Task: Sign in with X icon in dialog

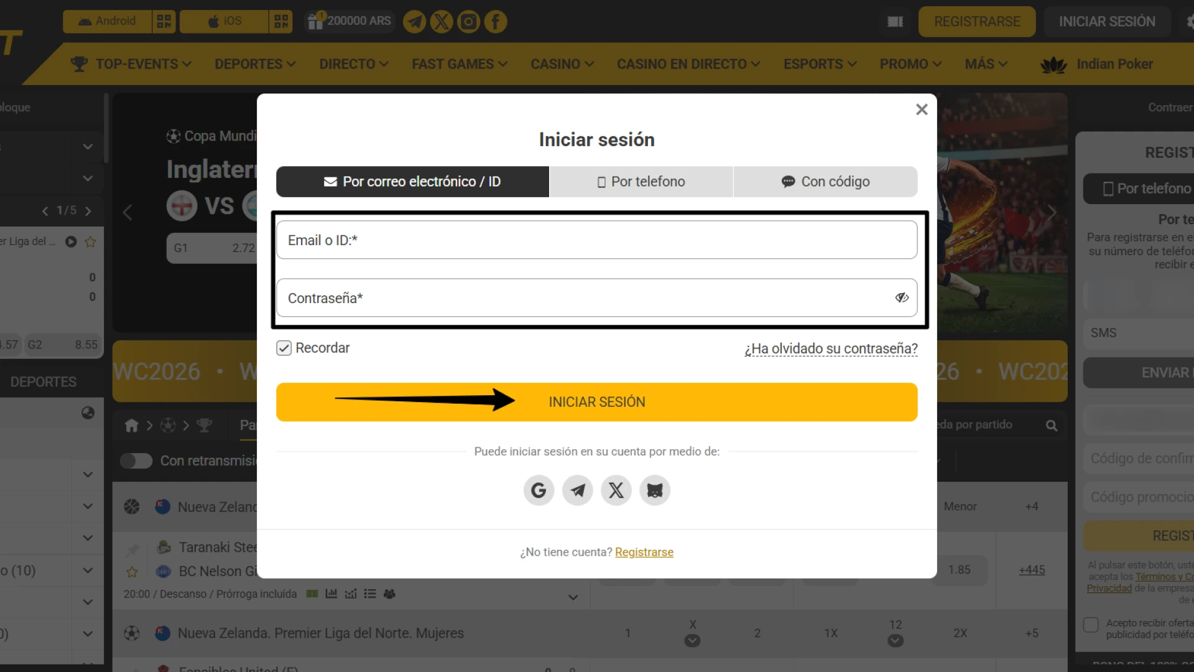Action: pyautogui.click(x=616, y=490)
